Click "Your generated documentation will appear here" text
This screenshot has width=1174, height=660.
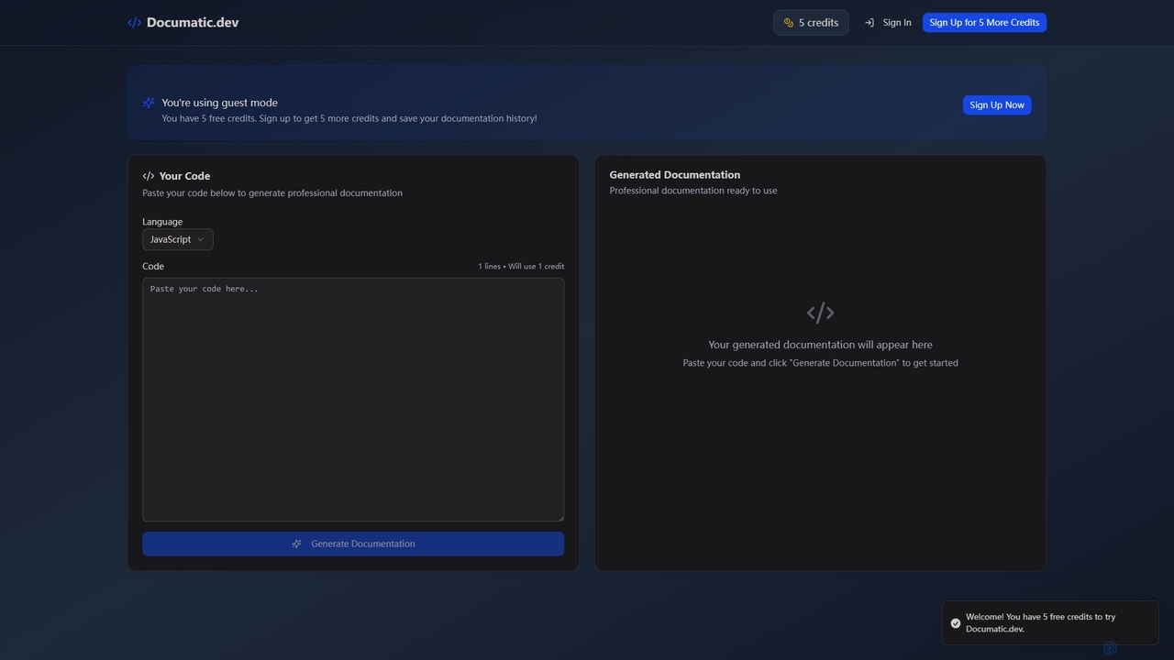(x=820, y=346)
